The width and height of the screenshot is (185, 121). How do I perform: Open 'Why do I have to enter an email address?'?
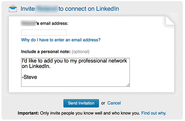(x=61, y=40)
